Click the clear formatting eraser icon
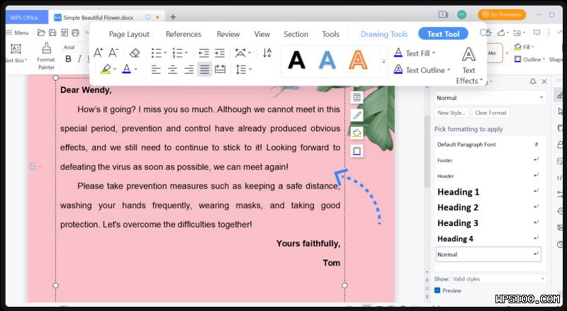Screen dimensions: 567x311 tap(135, 52)
